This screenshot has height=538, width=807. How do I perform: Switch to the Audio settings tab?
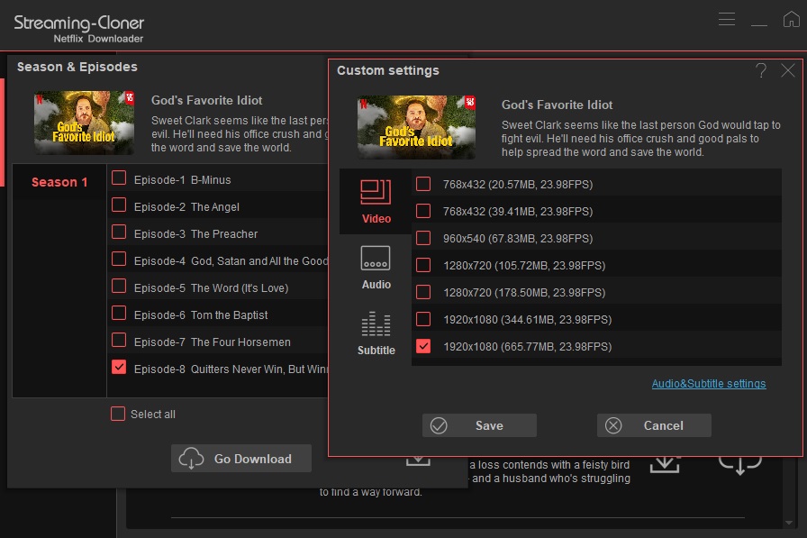[x=376, y=268]
